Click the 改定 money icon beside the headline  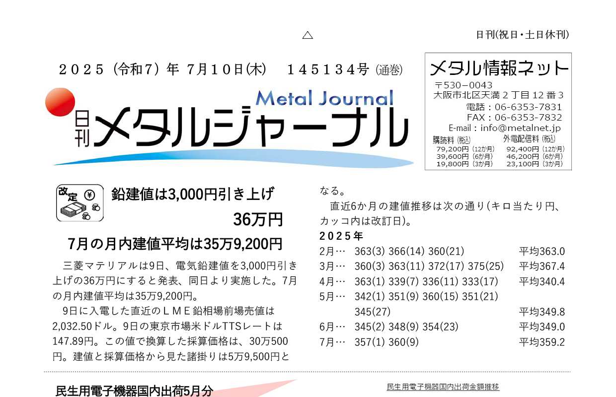pyautogui.click(x=80, y=203)
